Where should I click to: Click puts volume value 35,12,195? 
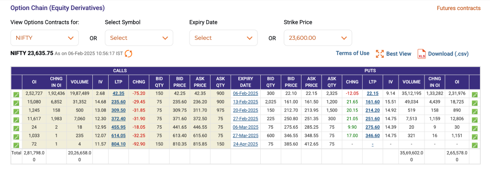(411, 93)
